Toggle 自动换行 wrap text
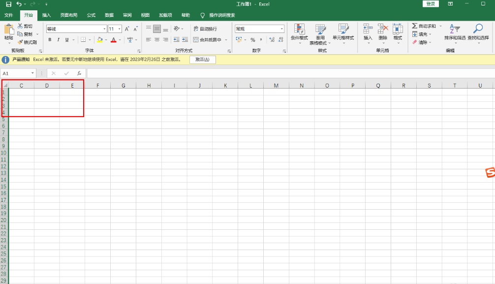 tap(205, 29)
